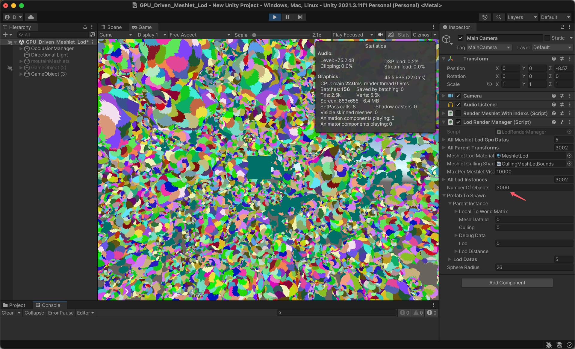Open the undo history icon
The image size is (575, 349).
point(485,17)
